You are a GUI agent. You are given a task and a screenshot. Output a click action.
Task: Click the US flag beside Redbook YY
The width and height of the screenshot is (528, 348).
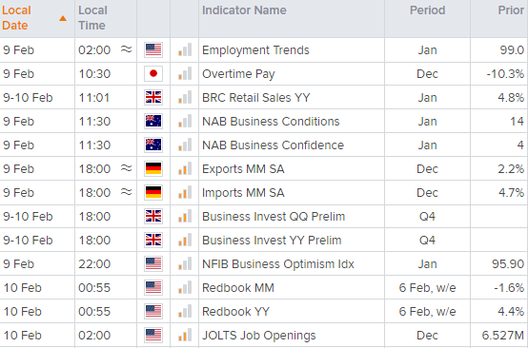[x=153, y=311]
